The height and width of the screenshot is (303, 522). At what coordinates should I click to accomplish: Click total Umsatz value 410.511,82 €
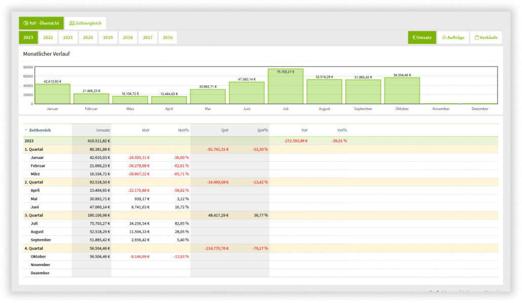coord(98,141)
